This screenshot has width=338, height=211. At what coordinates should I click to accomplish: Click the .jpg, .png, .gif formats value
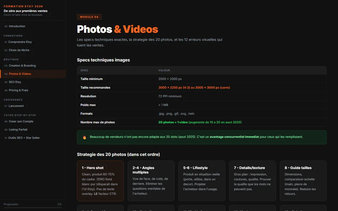pos(176,114)
